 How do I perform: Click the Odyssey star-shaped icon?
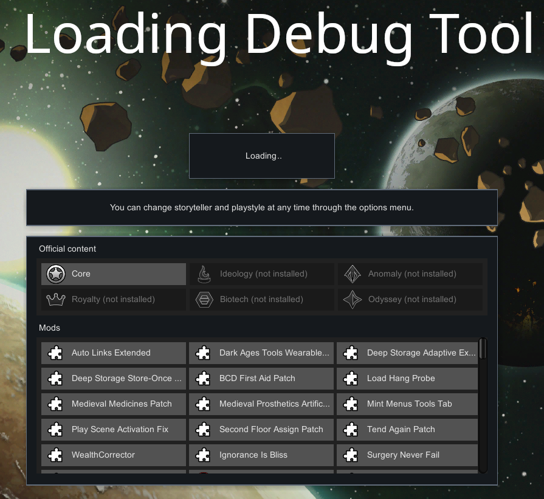(353, 300)
